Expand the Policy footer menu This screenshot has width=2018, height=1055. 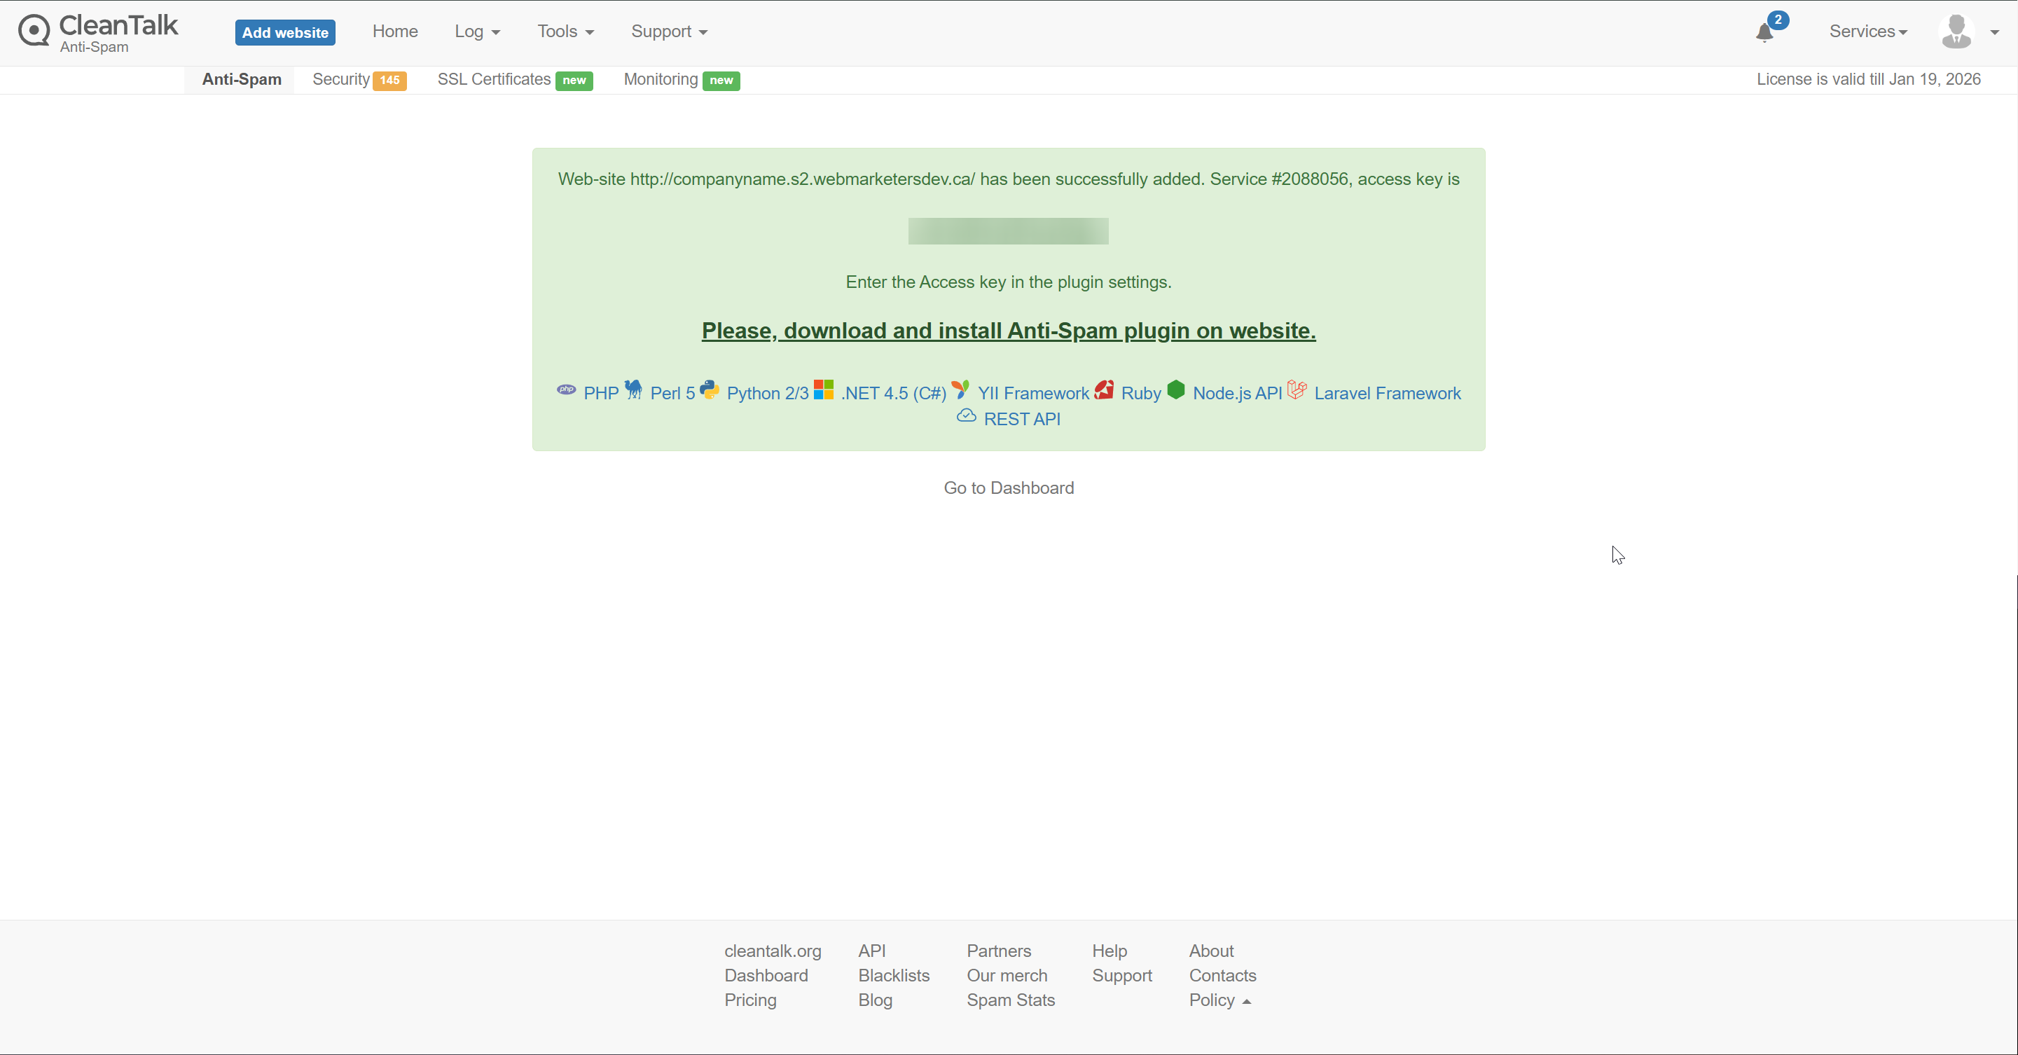[x=1219, y=1000]
